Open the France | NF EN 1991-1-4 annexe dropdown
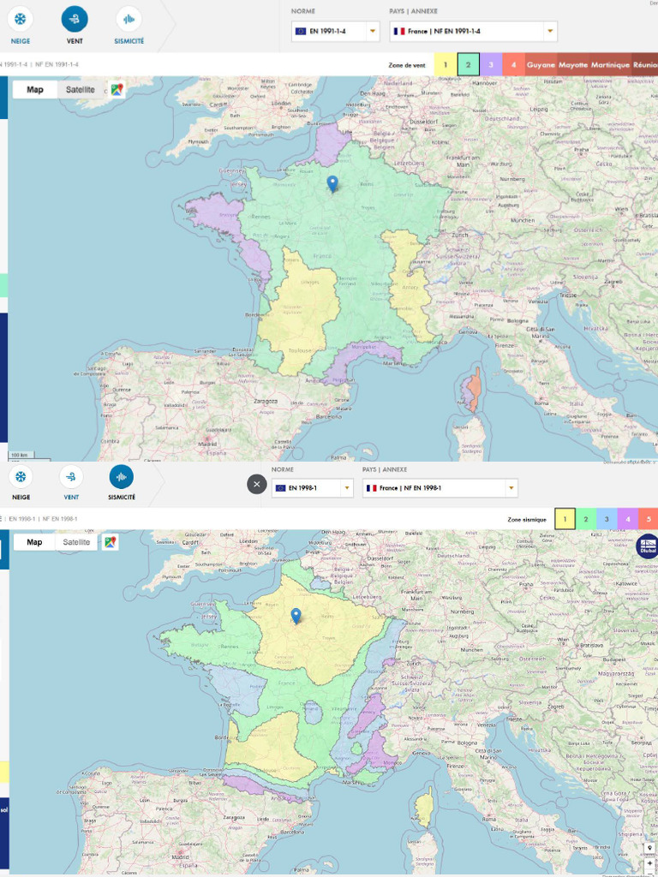The height and width of the screenshot is (877, 658). [x=473, y=32]
